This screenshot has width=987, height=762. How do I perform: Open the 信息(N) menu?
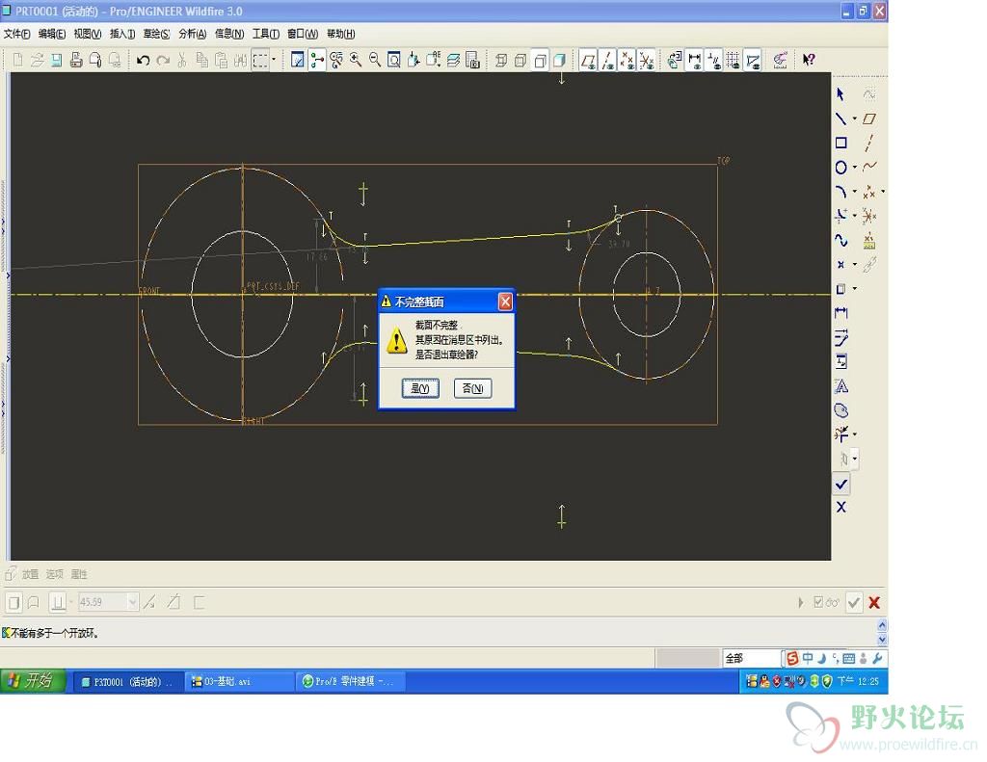229,34
